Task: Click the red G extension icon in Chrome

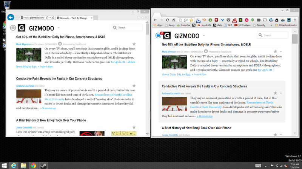Action: (247, 20)
